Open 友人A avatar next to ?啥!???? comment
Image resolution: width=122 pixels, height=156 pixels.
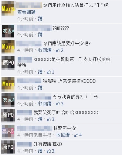(x=8, y=31)
